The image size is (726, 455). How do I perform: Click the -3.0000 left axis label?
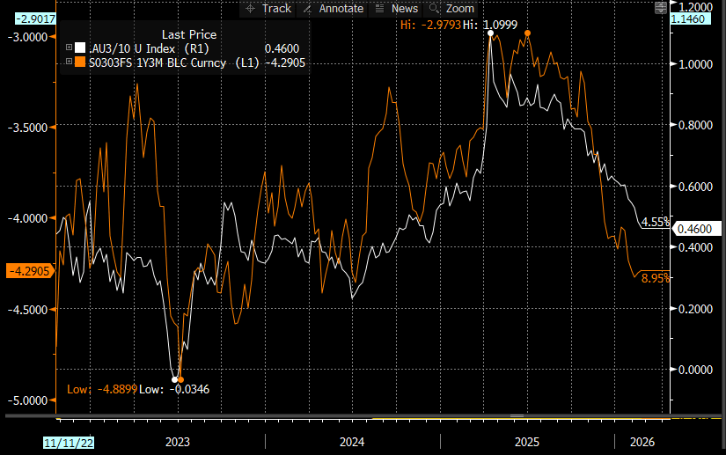(x=28, y=37)
